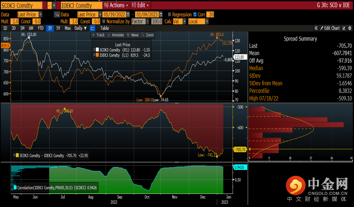This screenshot has width=354, height=207.
Task: Switch to the Table view
Action: pyautogui.click(x=105, y=28)
